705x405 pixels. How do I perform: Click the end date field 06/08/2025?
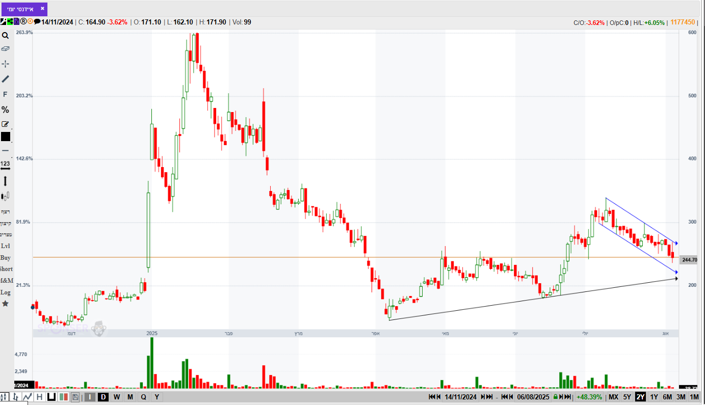coord(533,397)
